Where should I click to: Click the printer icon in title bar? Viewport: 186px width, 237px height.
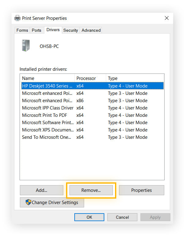tap(17, 18)
